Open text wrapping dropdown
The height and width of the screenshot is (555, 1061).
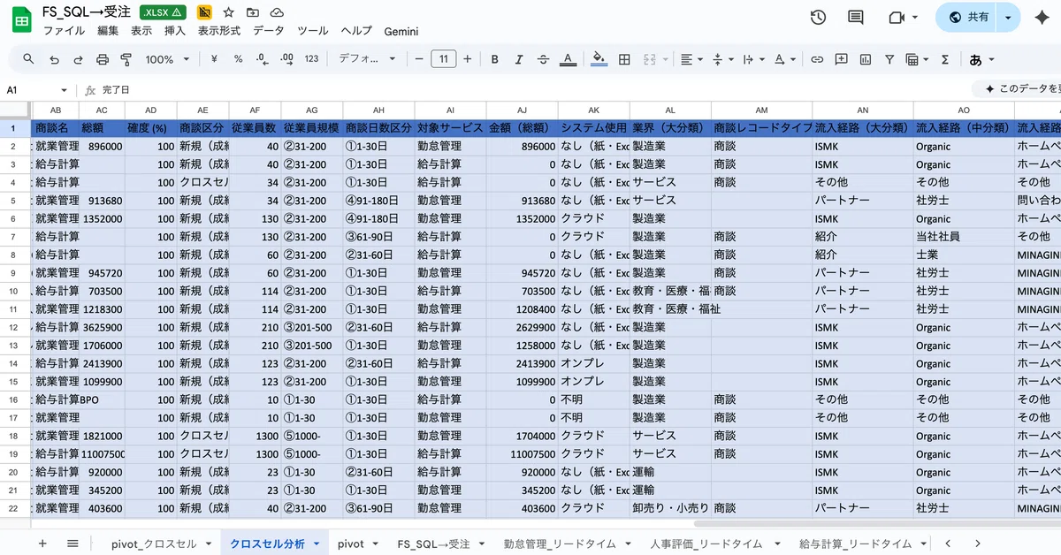pos(753,59)
